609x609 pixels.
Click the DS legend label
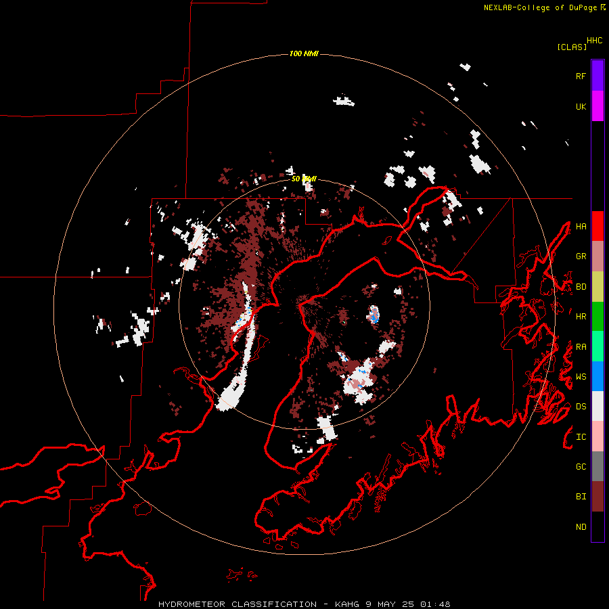coord(581,407)
